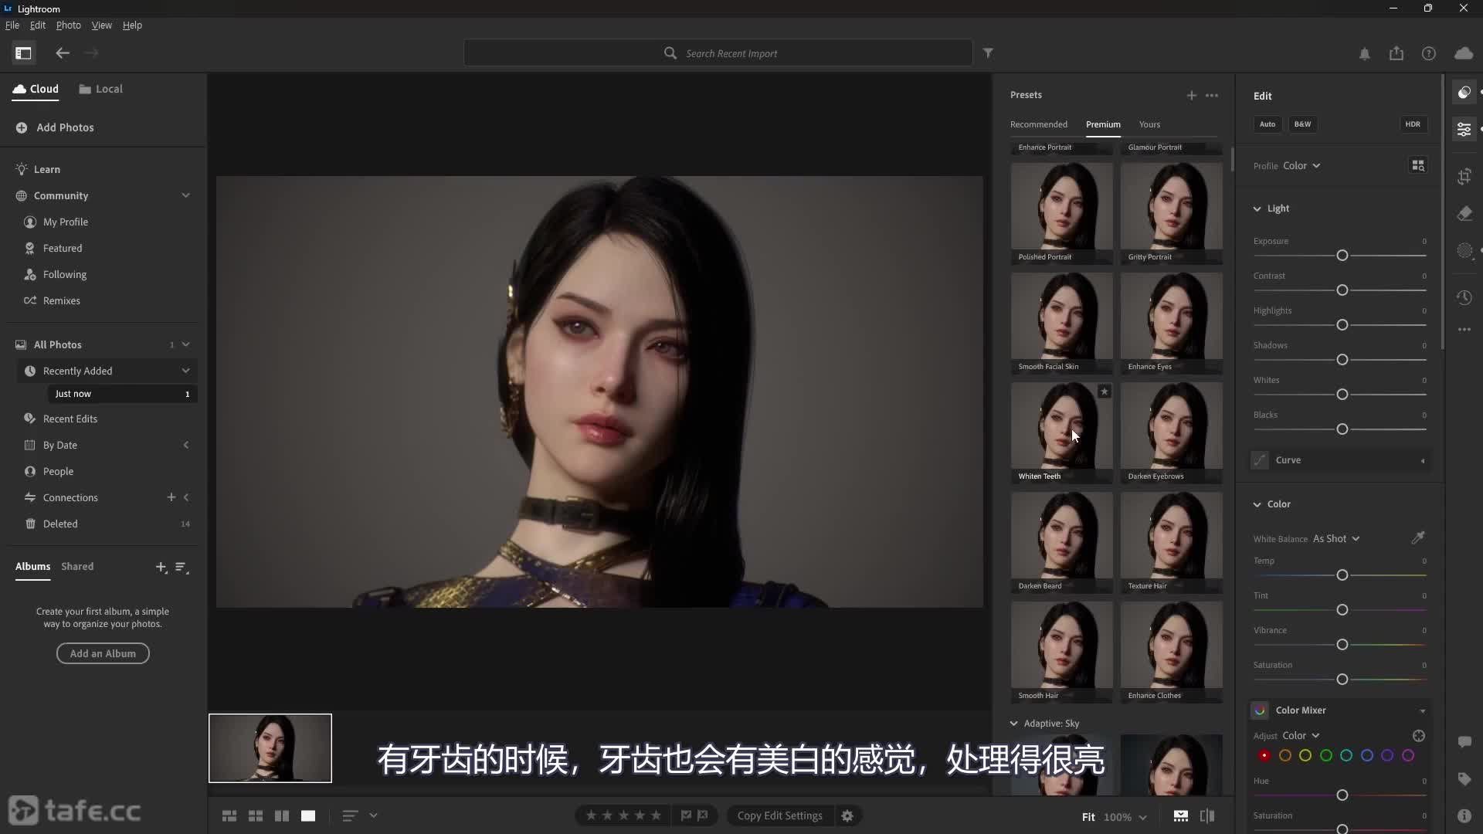Click the Copy Edit Settings button

tap(780, 815)
